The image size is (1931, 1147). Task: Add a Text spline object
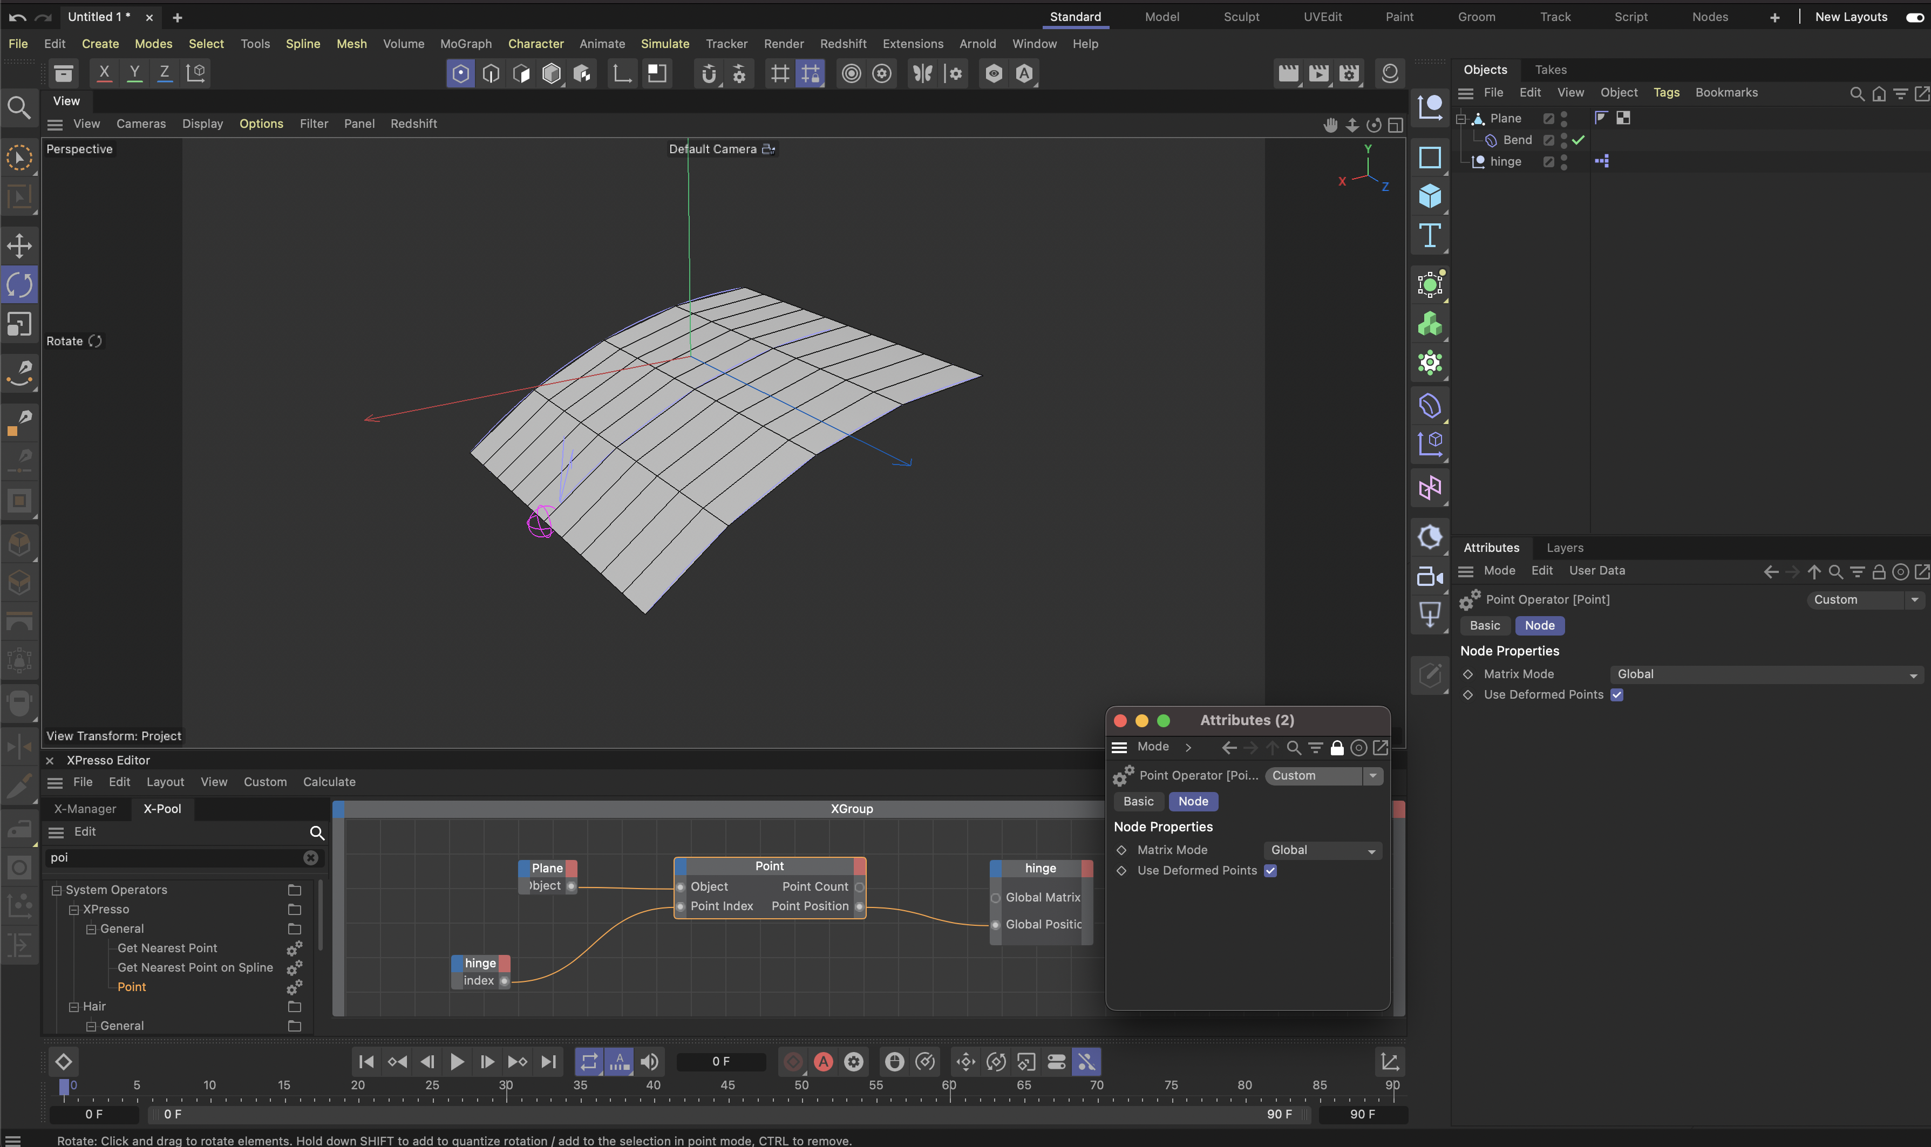pos(1429,236)
